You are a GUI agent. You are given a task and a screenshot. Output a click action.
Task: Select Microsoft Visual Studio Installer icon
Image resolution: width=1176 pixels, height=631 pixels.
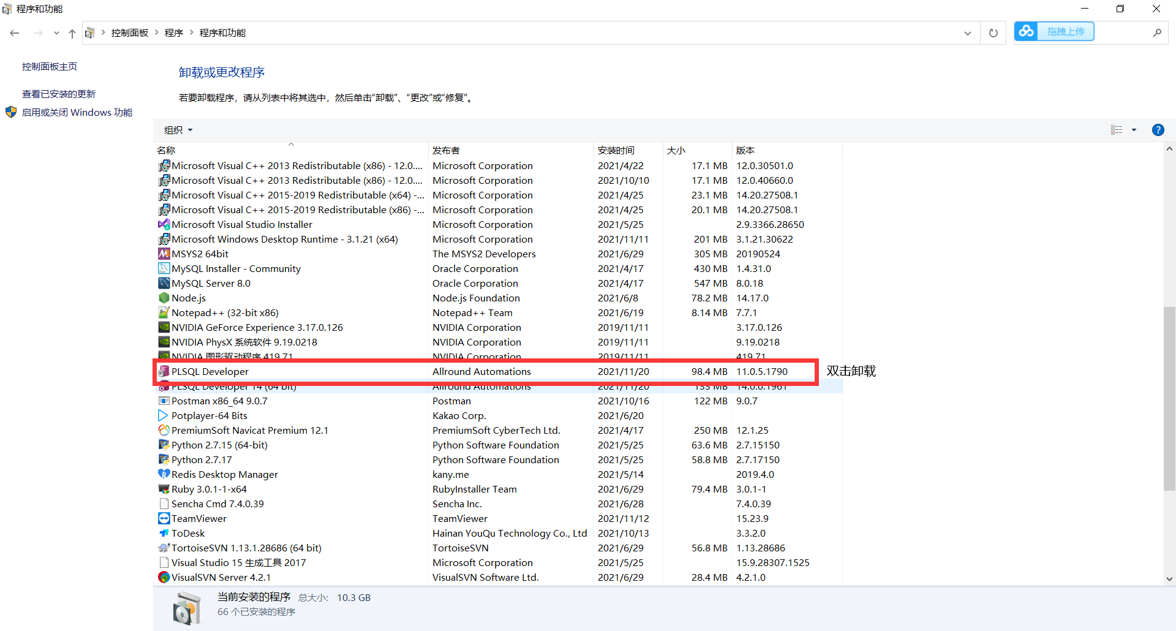tap(164, 224)
